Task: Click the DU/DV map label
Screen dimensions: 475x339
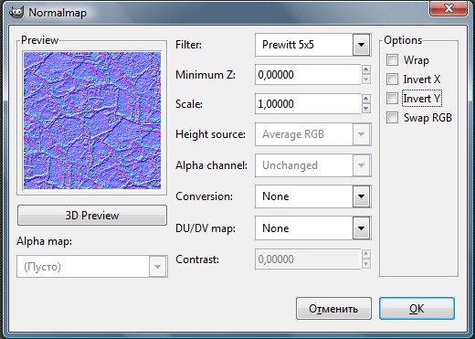Action: (x=206, y=228)
